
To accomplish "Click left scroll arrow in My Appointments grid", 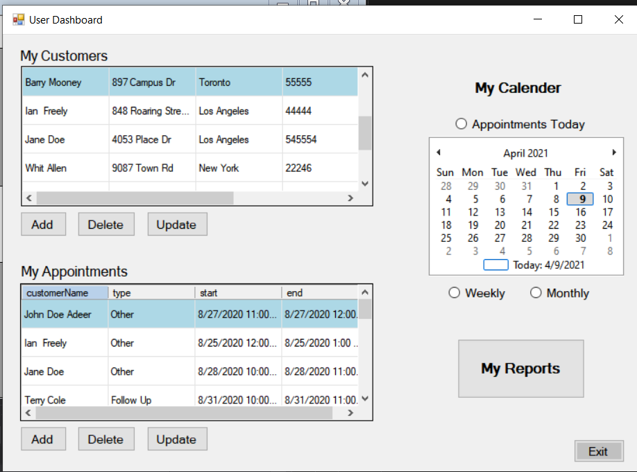I will [x=28, y=413].
